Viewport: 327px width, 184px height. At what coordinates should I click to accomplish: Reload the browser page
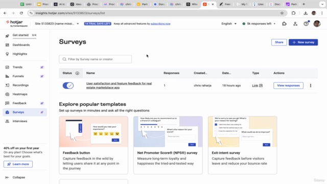(x=21, y=13)
